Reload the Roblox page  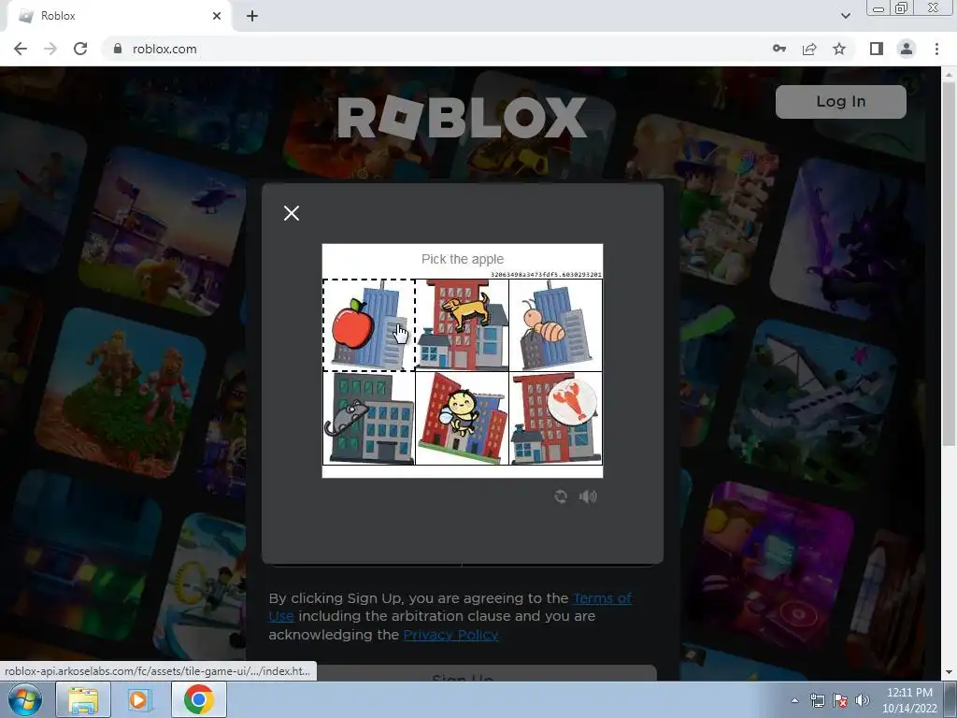[x=80, y=49]
